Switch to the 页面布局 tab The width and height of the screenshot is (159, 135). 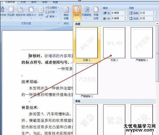10,2
